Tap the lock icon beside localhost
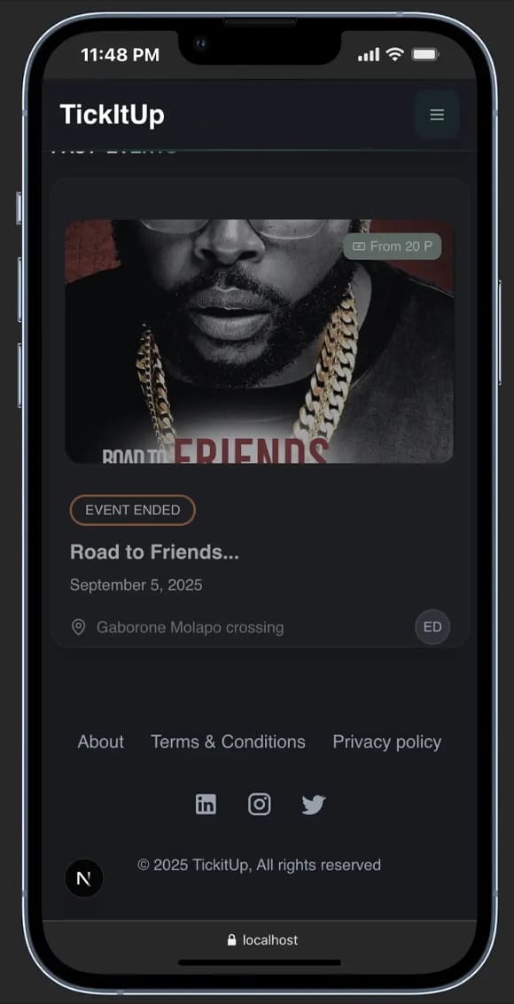This screenshot has width=514, height=1004. (x=231, y=940)
